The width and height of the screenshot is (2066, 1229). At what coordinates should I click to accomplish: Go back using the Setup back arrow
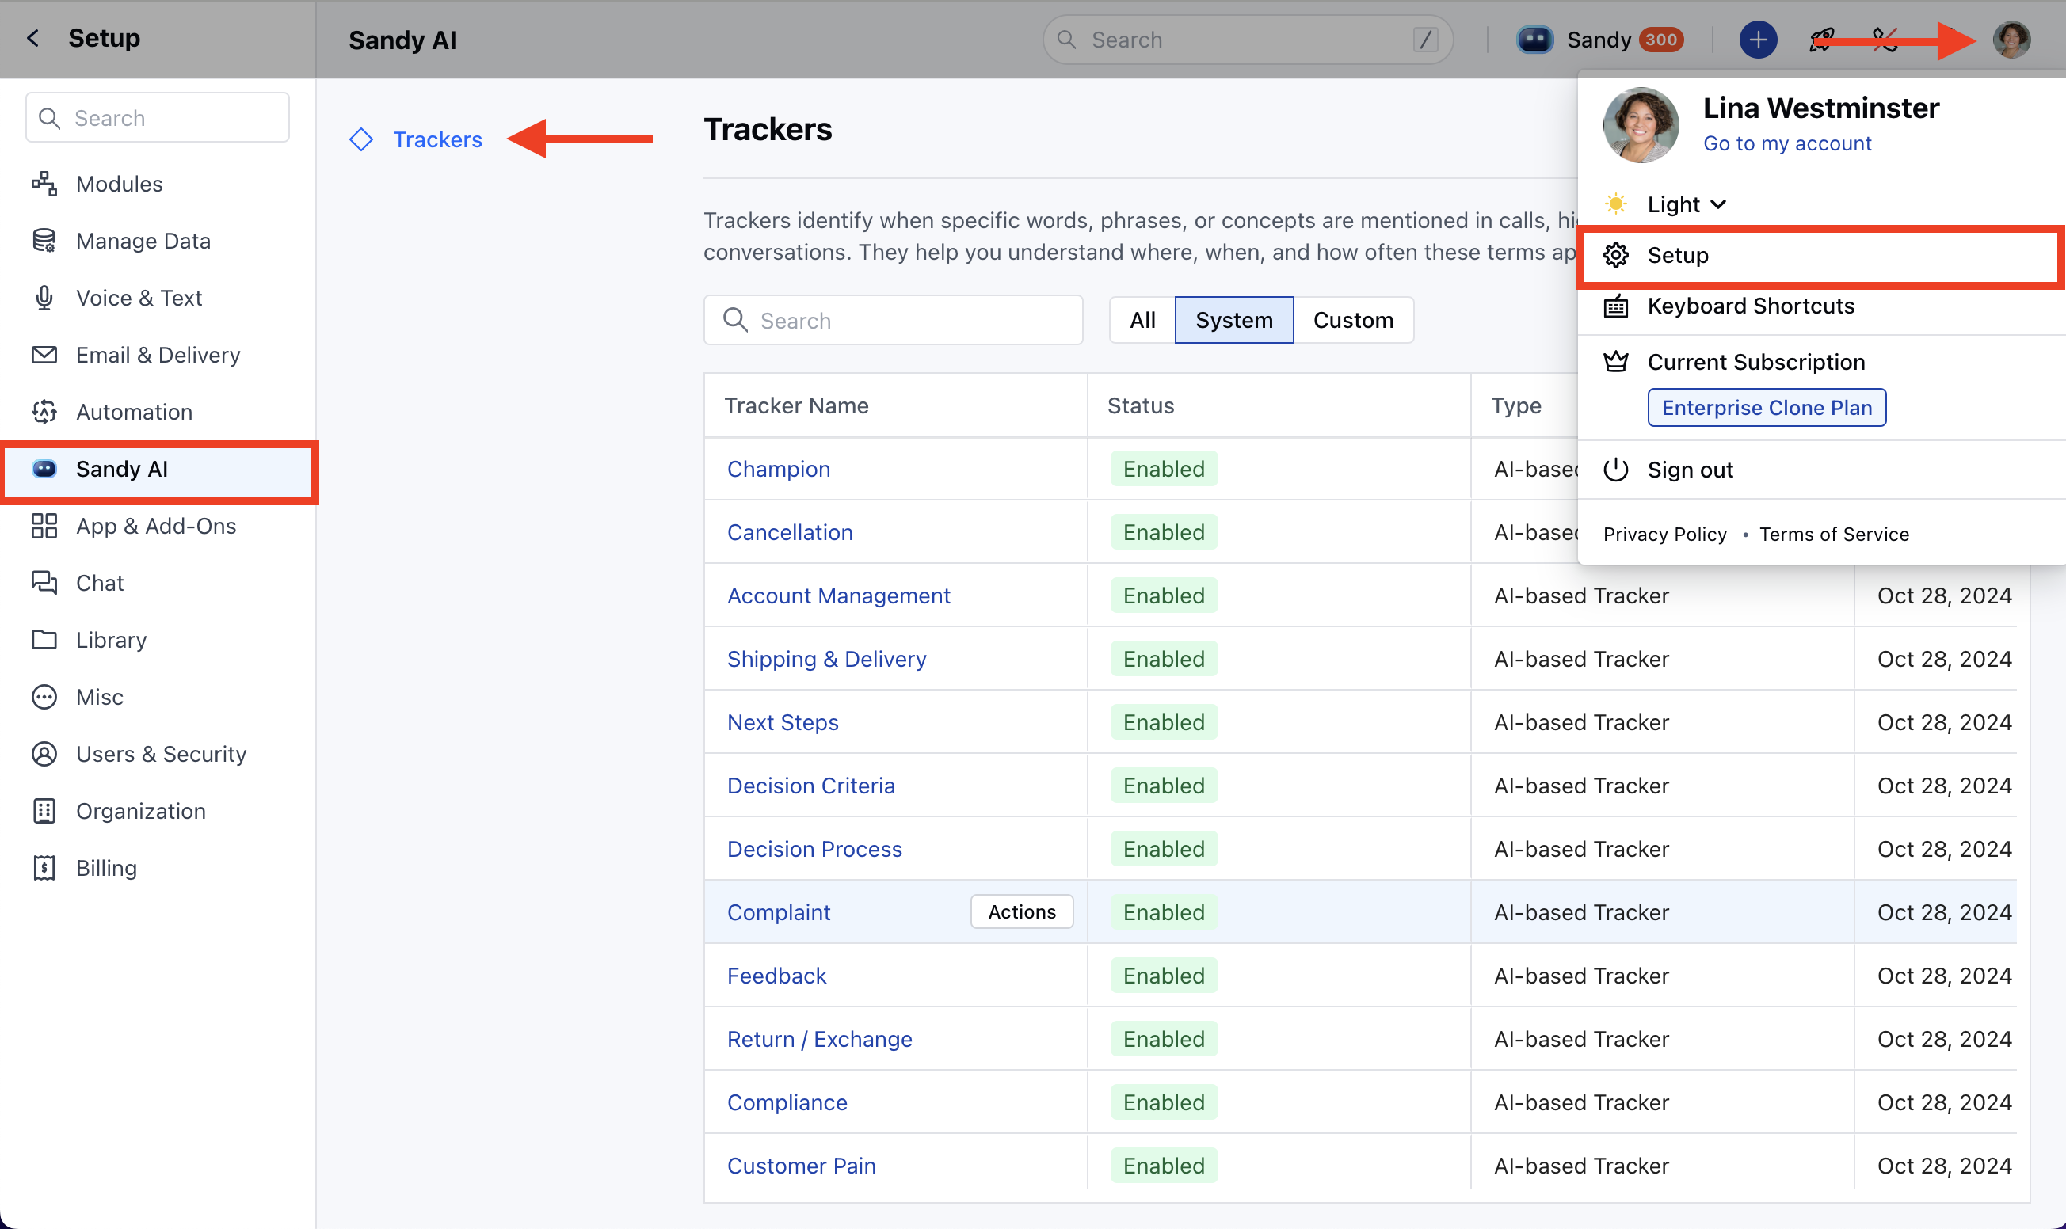click(33, 38)
